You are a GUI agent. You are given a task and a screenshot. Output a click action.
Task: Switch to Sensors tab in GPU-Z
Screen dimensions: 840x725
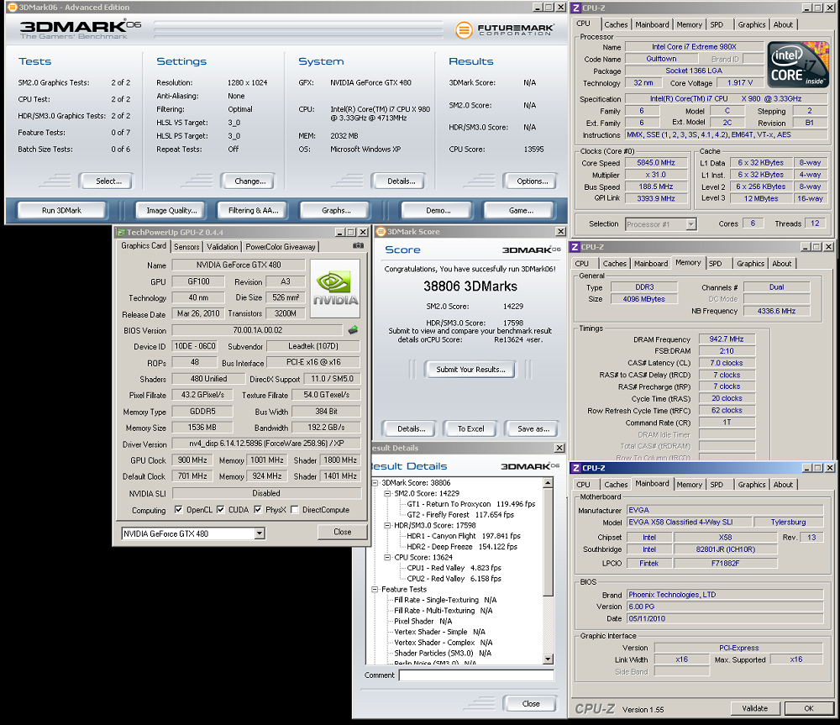tap(186, 246)
